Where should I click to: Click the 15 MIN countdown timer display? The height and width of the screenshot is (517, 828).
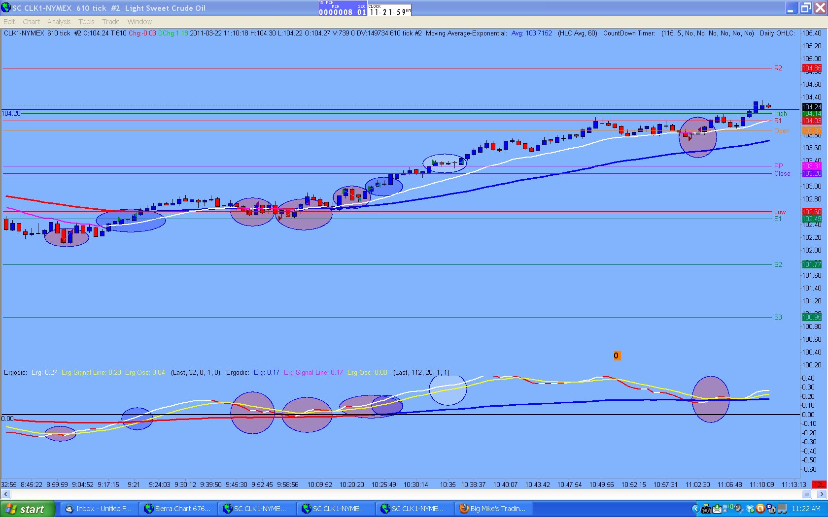[343, 9]
